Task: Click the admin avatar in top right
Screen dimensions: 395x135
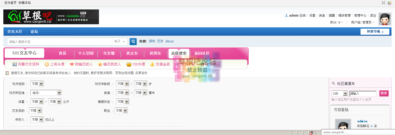Action: click(385, 19)
